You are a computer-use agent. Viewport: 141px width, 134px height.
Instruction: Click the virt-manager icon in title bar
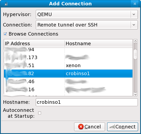coord(6,4)
